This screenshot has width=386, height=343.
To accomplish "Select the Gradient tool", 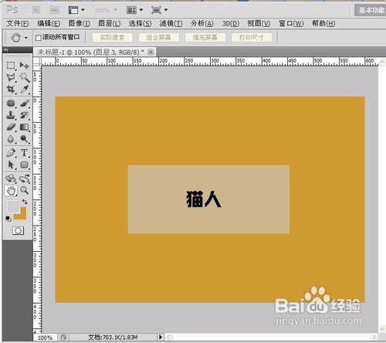I will [25, 127].
